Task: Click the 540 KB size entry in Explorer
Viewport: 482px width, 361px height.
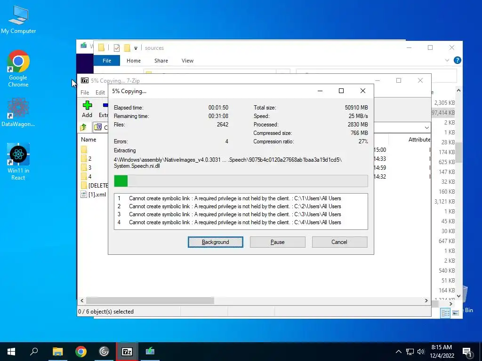Action: pyautogui.click(x=446, y=270)
